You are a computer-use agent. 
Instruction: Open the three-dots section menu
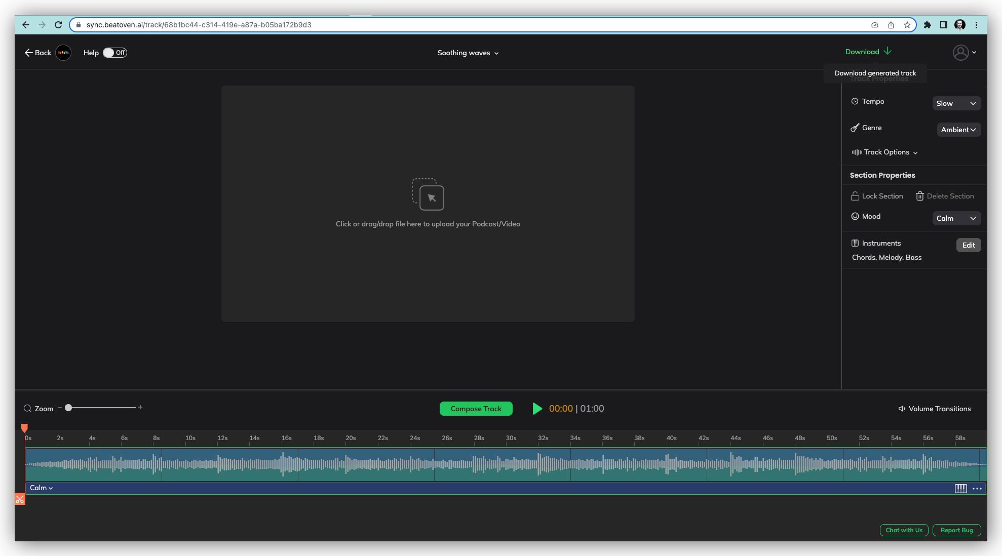(x=977, y=488)
